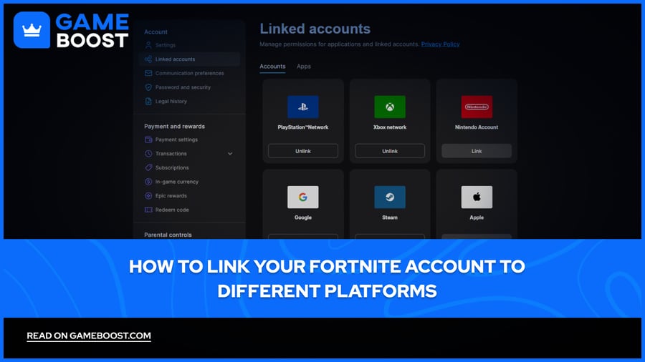
Task: Click the PlayStation Network logo tile
Action: click(x=302, y=107)
